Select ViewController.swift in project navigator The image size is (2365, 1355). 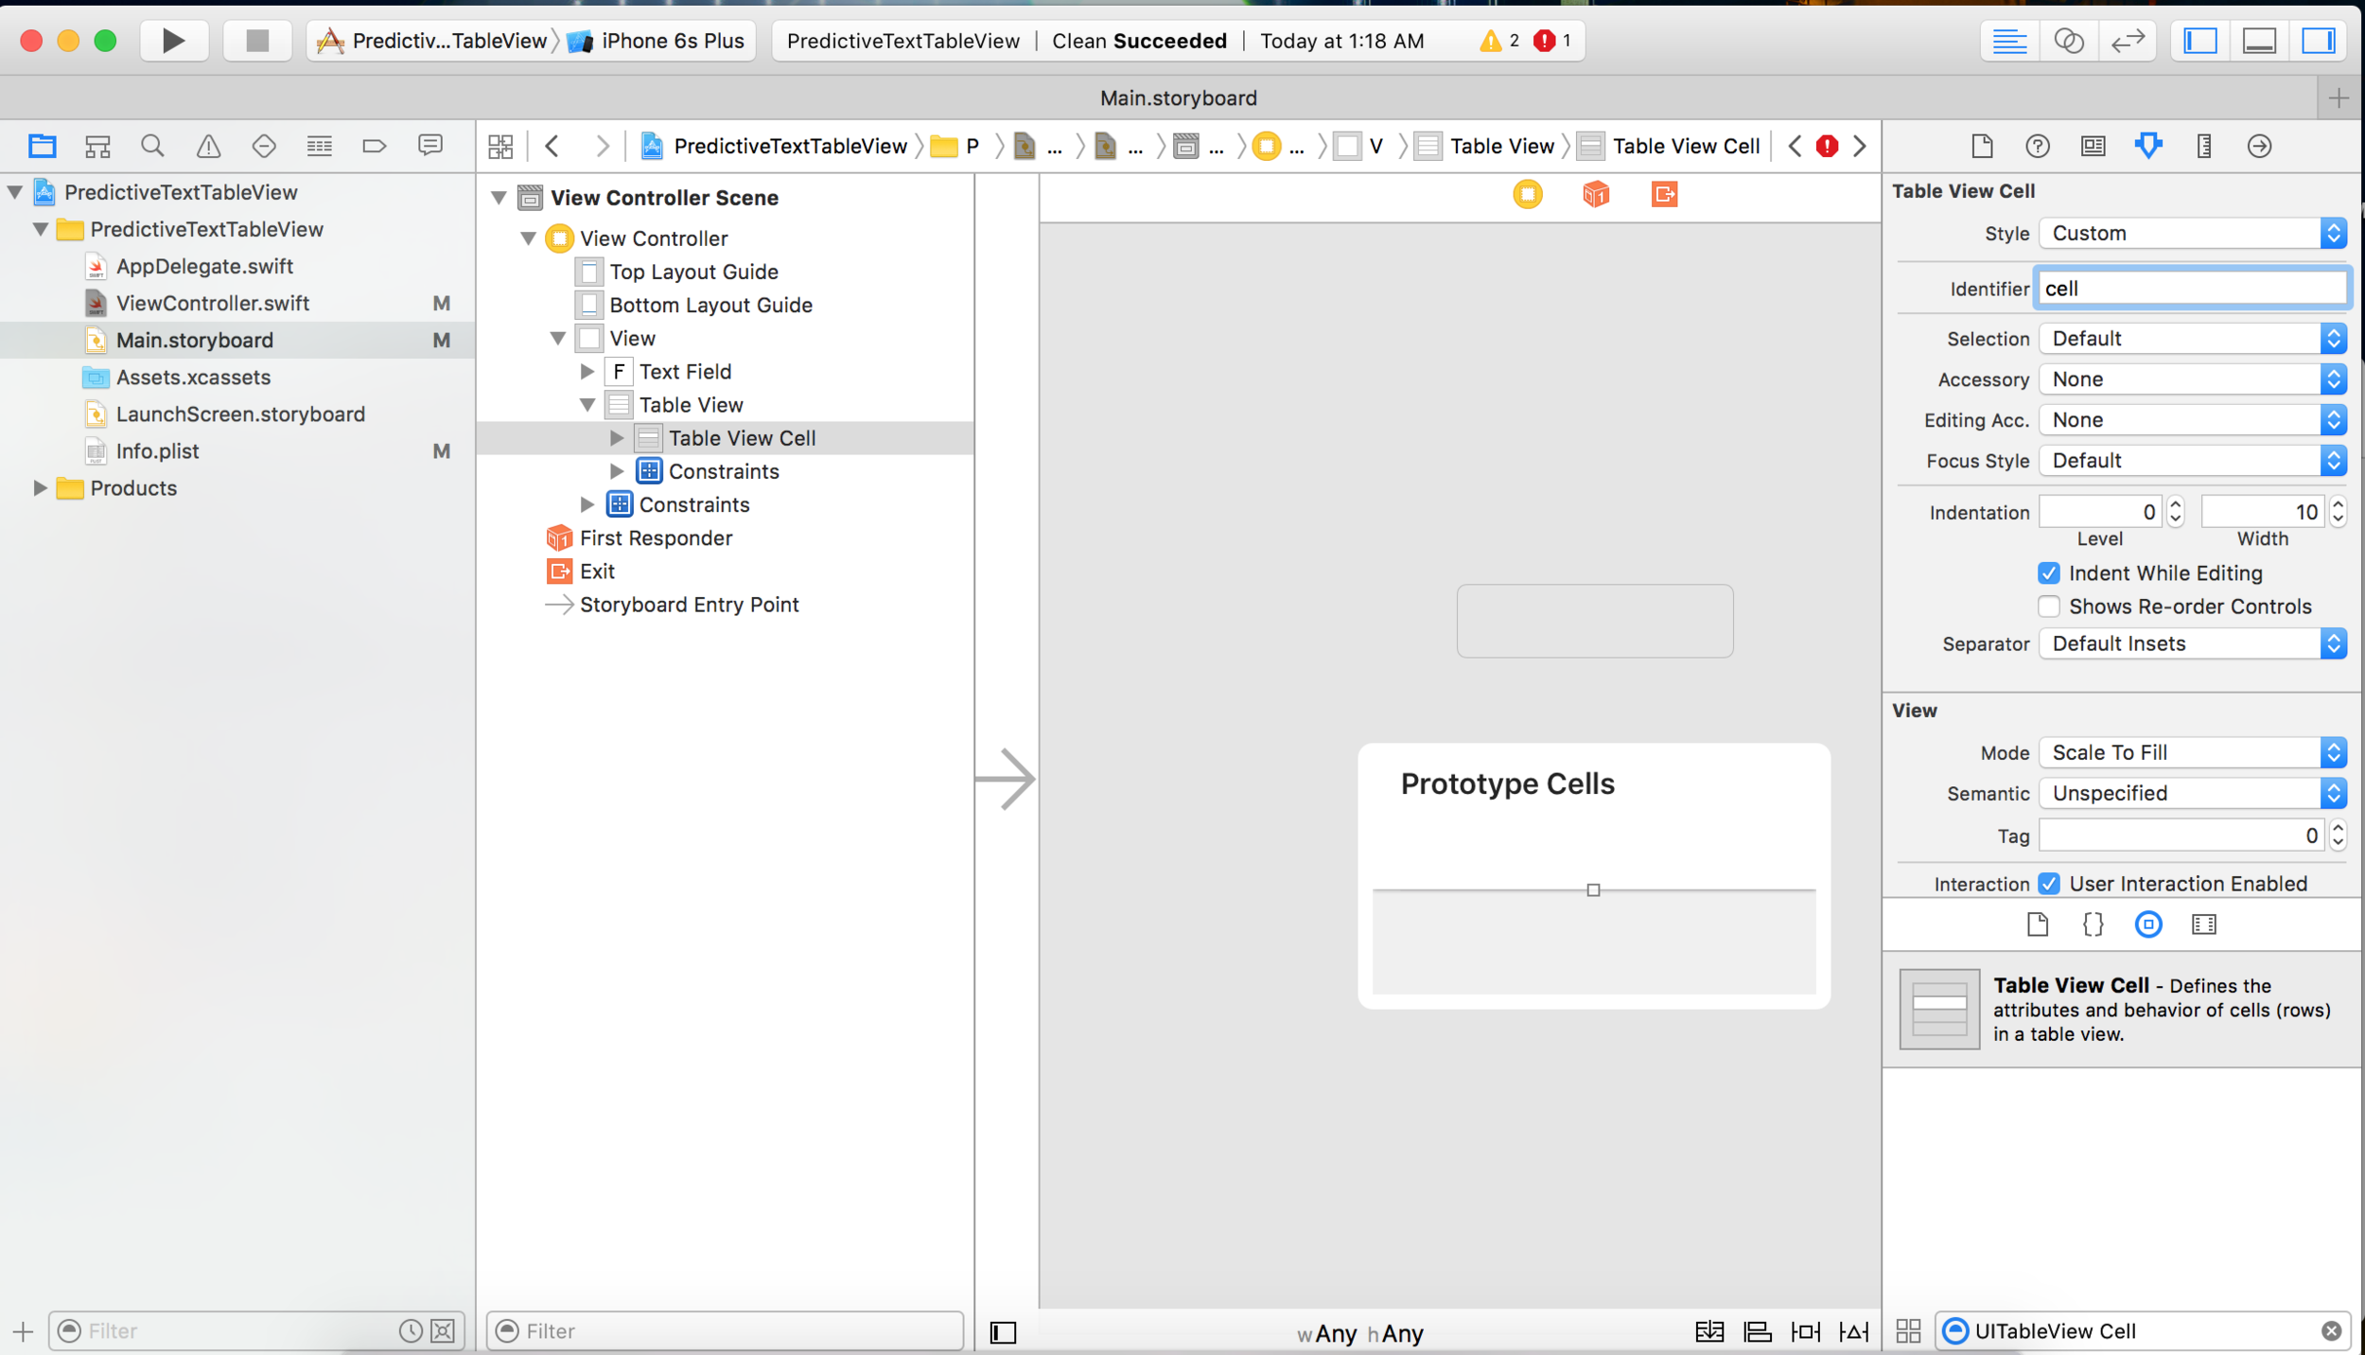click(x=212, y=303)
